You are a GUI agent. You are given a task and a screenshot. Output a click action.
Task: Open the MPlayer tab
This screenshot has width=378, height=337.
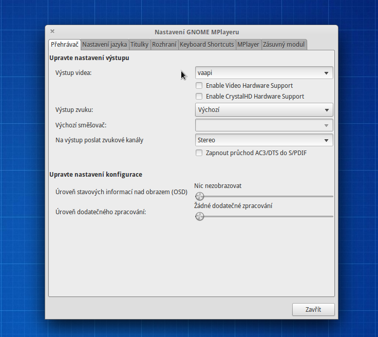(248, 45)
